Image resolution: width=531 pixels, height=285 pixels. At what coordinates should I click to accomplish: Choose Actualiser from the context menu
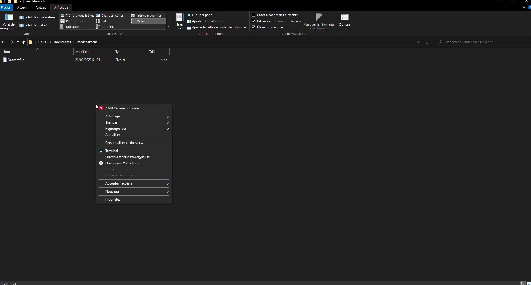134,135
